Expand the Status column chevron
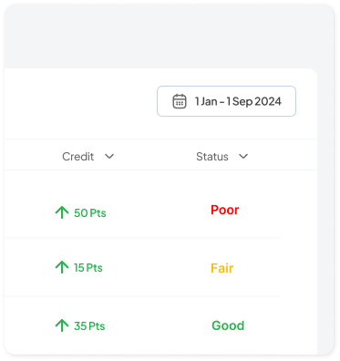Image resolution: width=340 pixels, height=361 pixels. pos(243,157)
